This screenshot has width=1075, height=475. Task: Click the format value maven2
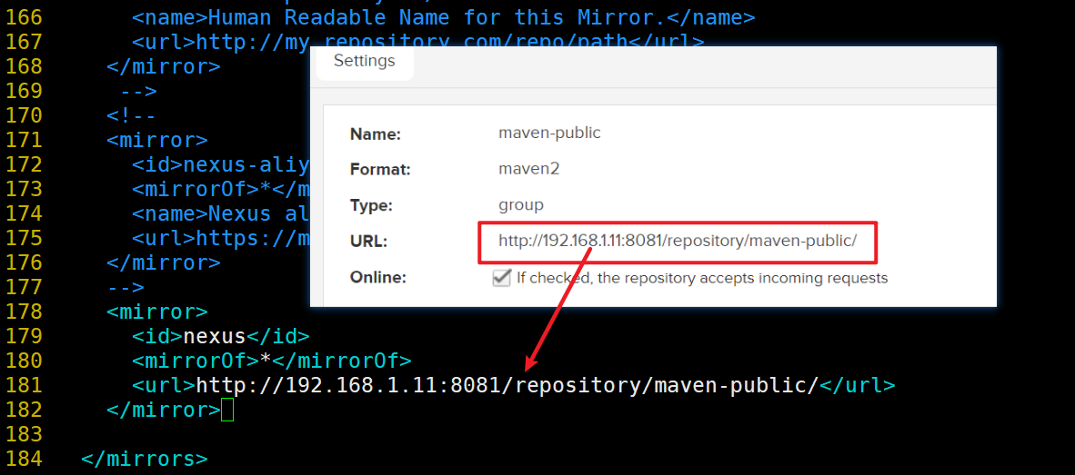(x=528, y=168)
